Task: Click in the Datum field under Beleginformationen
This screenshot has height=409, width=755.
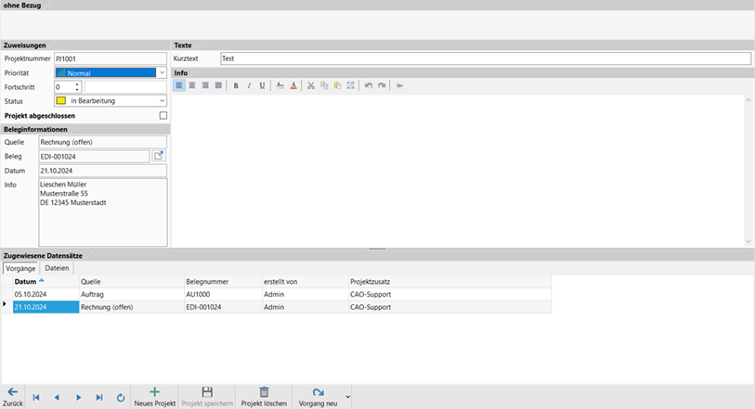Action: point(102,171)
